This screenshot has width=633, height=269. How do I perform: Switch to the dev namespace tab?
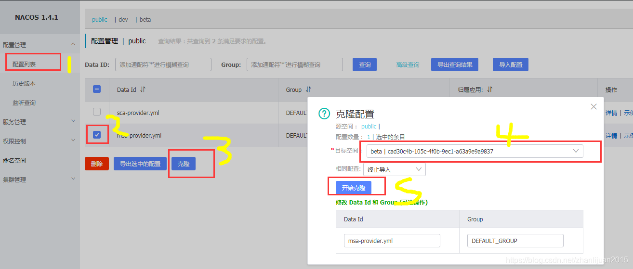(123, 20)
